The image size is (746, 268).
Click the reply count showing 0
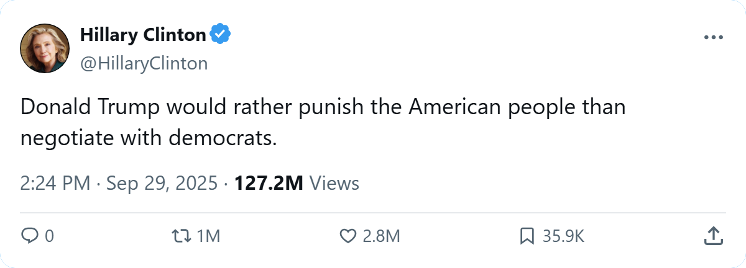coord(49,236)
